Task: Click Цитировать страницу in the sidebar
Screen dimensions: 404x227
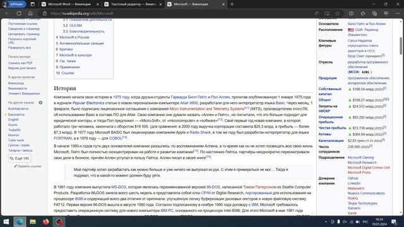Action: coord(24,34)
